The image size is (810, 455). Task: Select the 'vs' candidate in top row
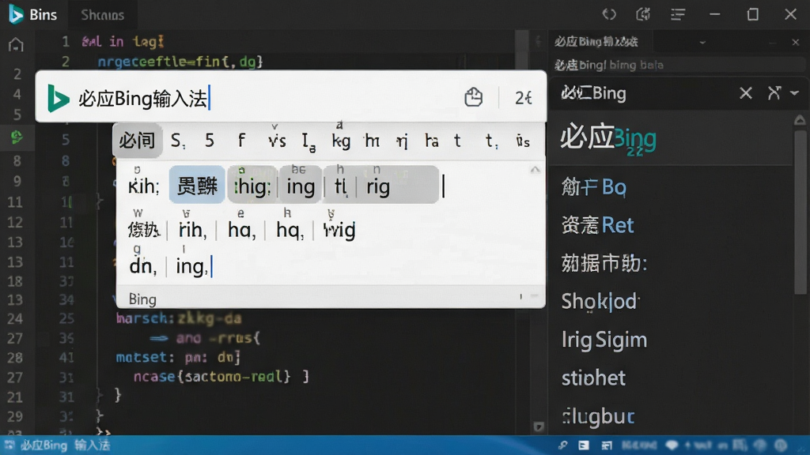tap(277, 141)
